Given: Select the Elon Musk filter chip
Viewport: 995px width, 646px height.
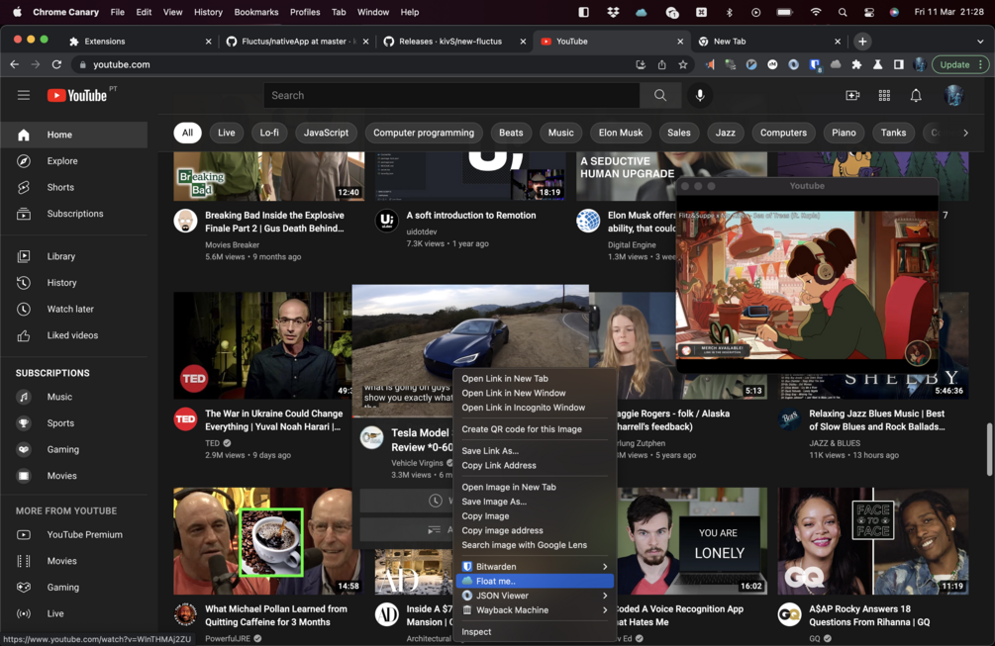Looking at the screenshot, I should click(x=621, y=133).
